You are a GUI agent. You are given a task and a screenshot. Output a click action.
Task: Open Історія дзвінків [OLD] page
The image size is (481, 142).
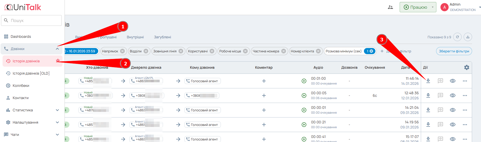tap(31, 73)
